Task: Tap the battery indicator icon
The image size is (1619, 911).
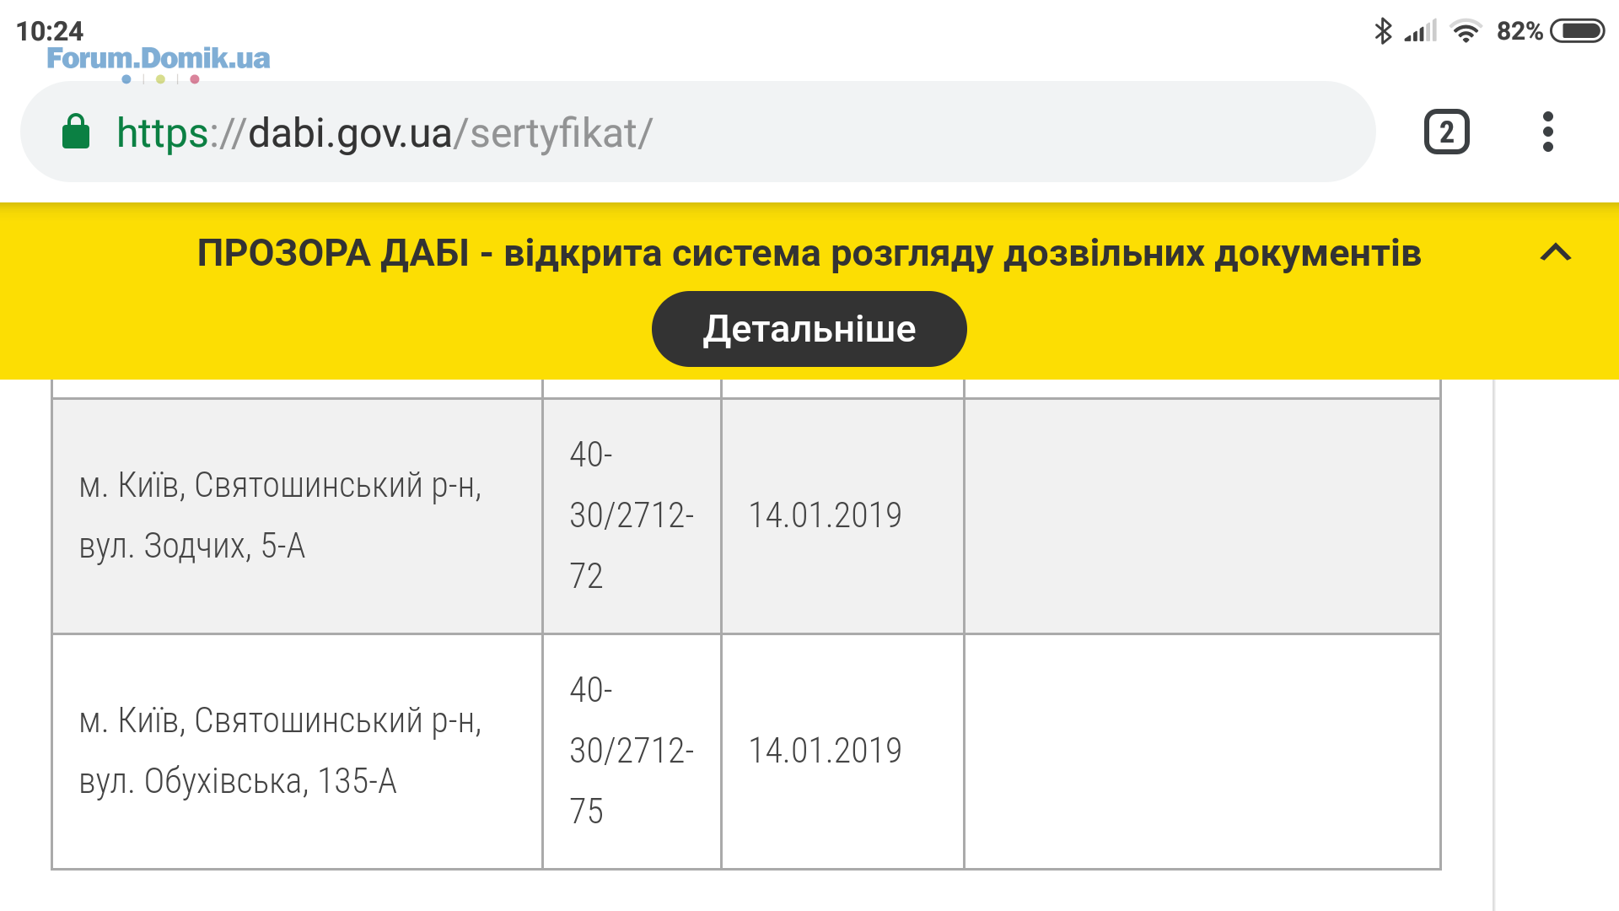Action: point(1577,31)
